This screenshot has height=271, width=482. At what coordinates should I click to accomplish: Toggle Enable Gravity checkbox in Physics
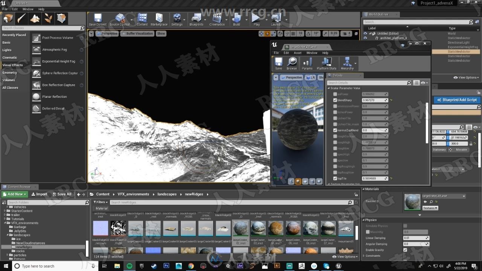click(405, 250)
